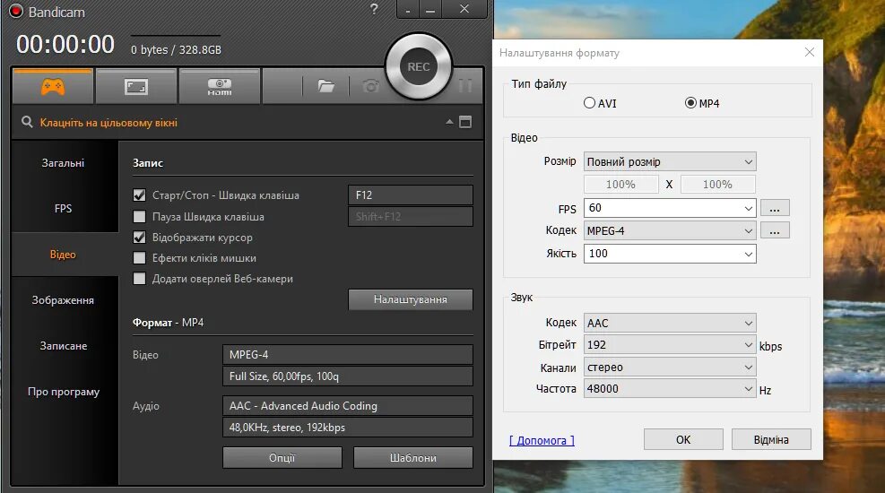The image size is (885, 493).
Task: Toggle Відображати курсор checkbox
Action: [x=139, y=238]
